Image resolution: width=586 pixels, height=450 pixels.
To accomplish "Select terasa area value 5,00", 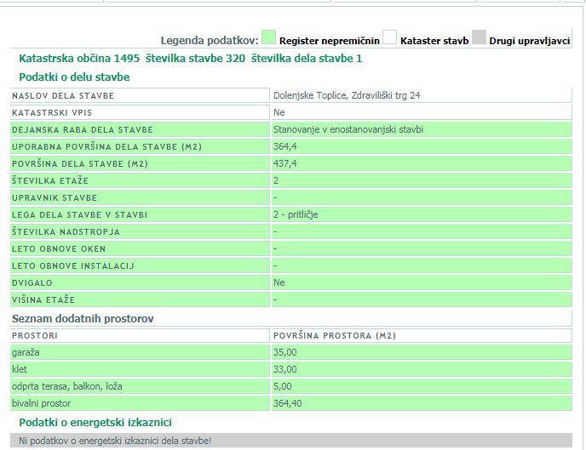I will pos(282,386).
